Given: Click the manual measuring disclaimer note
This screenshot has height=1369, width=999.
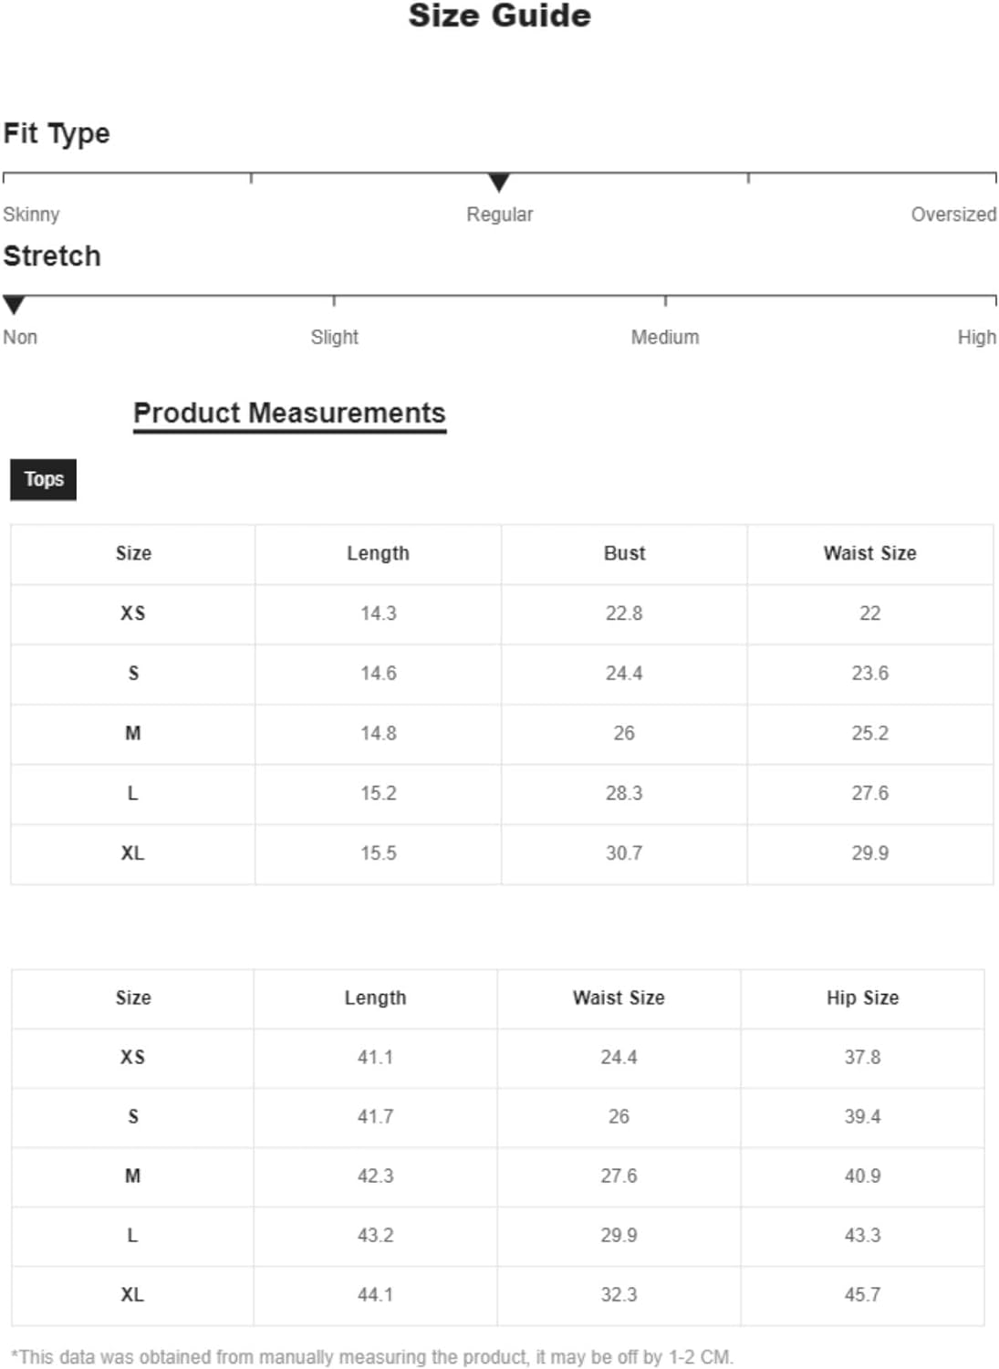Looking at the screenshot, I should (x=372, y=1357).
